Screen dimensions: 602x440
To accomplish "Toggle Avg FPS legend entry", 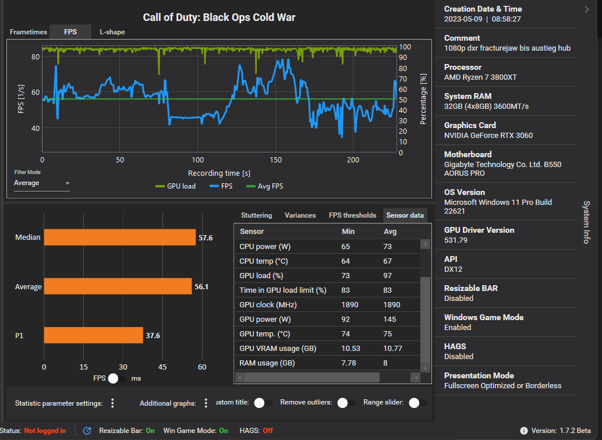I will pyautogui.click(x=264, y=186).
